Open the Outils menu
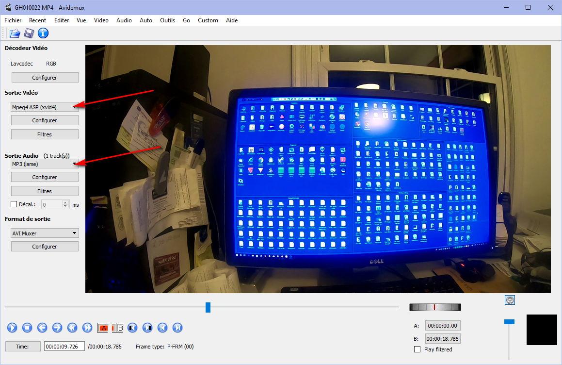This screenshot has width=562, height=365. pyautogui.click(x=167, y=20)
